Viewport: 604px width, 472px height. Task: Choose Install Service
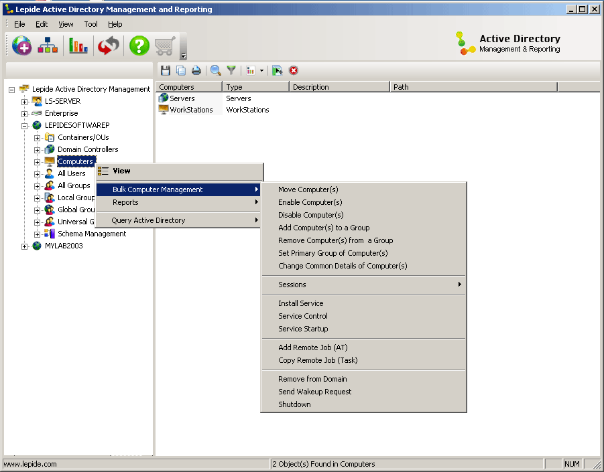click(x=363, y=303)
